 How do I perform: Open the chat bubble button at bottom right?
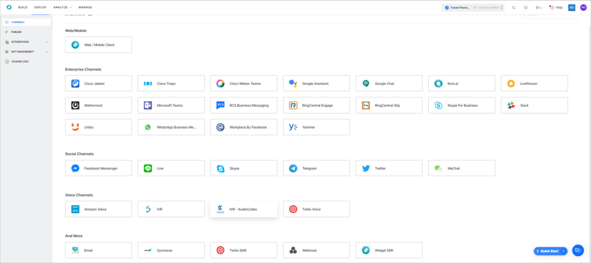click(x=578, y=251)
